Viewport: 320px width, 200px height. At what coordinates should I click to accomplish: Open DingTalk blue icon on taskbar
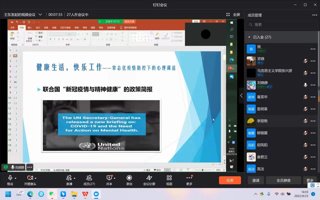coord(63,194)
